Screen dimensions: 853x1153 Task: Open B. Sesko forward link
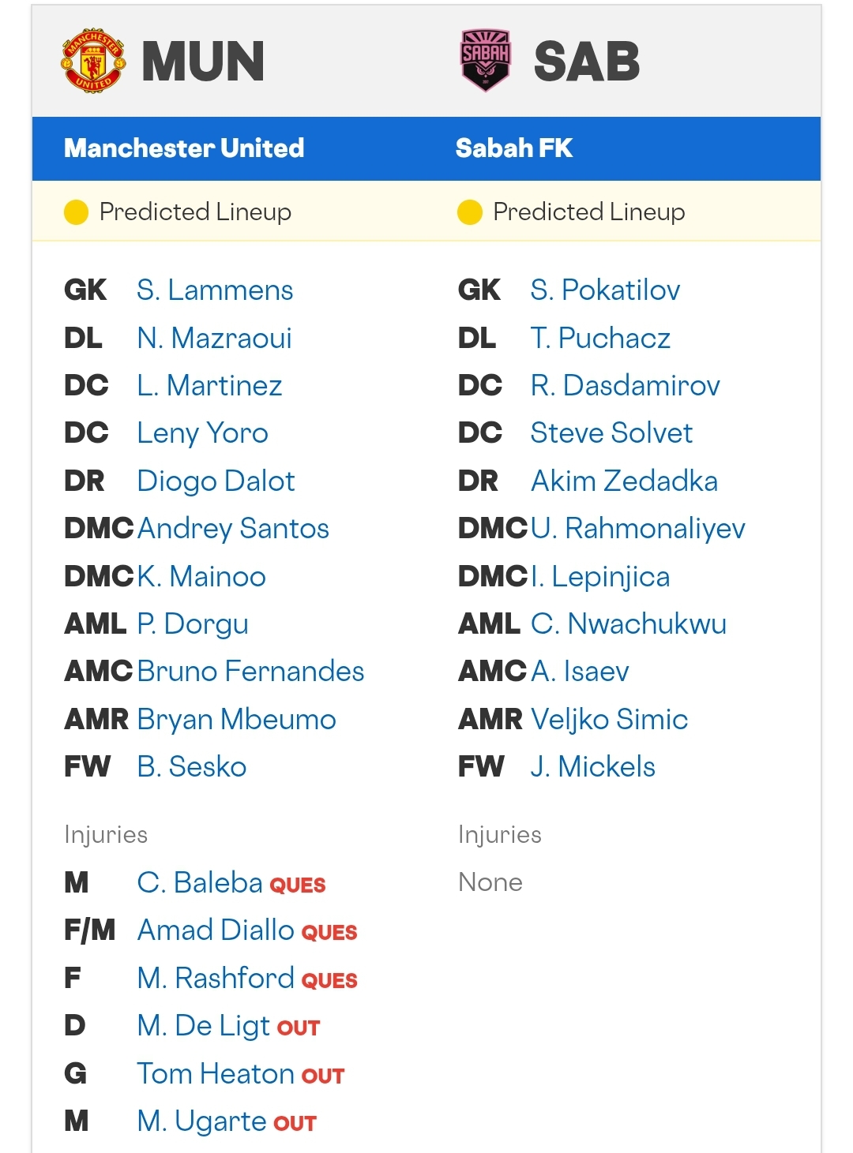tap(192, 767)
